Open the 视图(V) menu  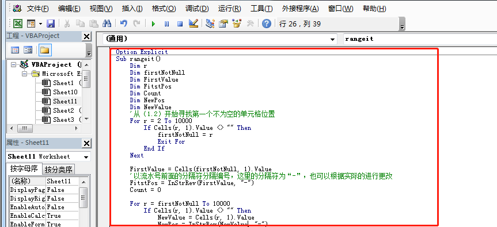[101, 9]
